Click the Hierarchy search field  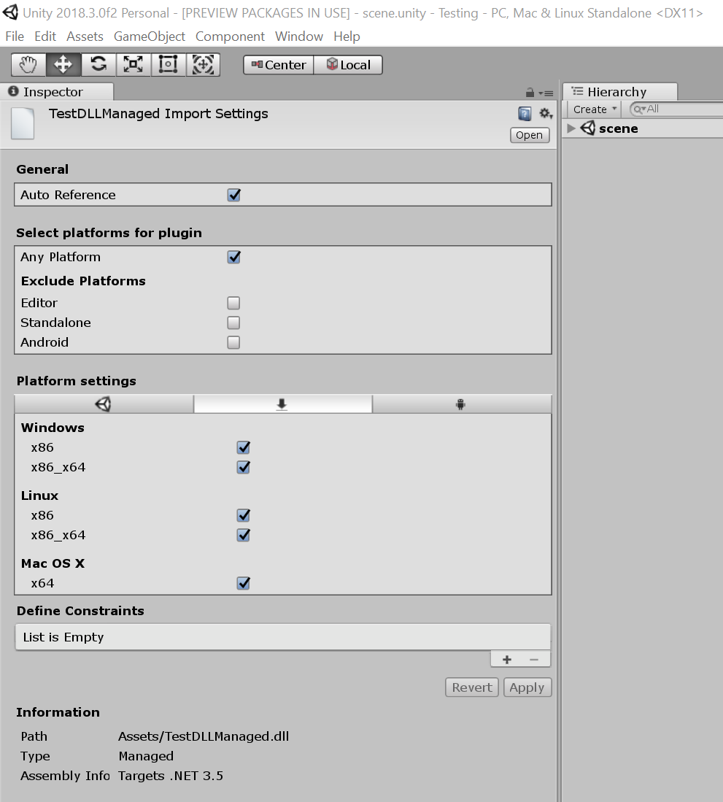(x=678, y=109)
